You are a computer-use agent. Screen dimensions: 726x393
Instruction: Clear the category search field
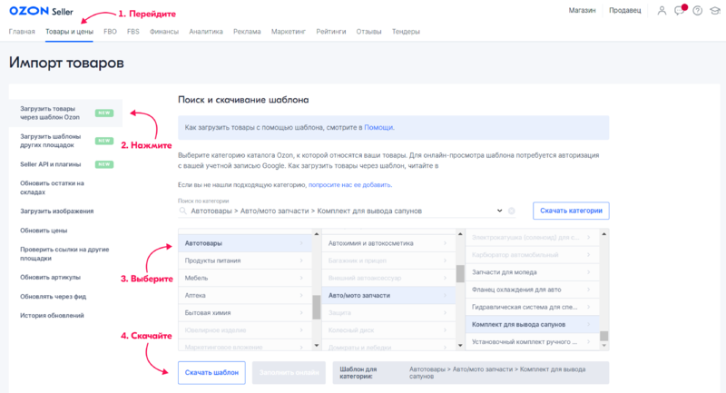(x=511, y=211)
